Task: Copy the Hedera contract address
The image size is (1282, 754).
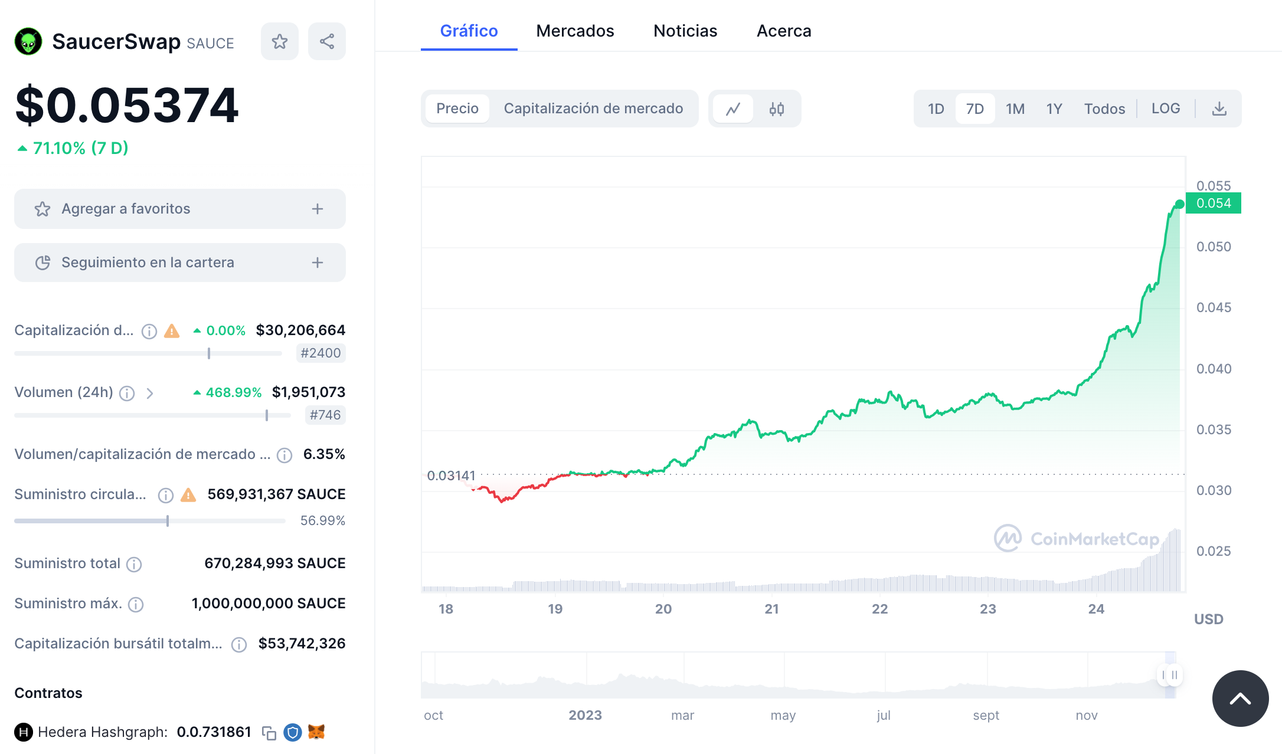Action: pos(269,733)
